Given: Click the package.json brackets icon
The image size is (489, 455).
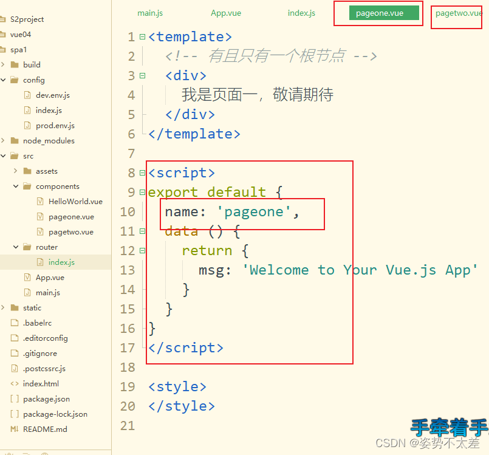Looking at the screenshot, I should (15, 399).
